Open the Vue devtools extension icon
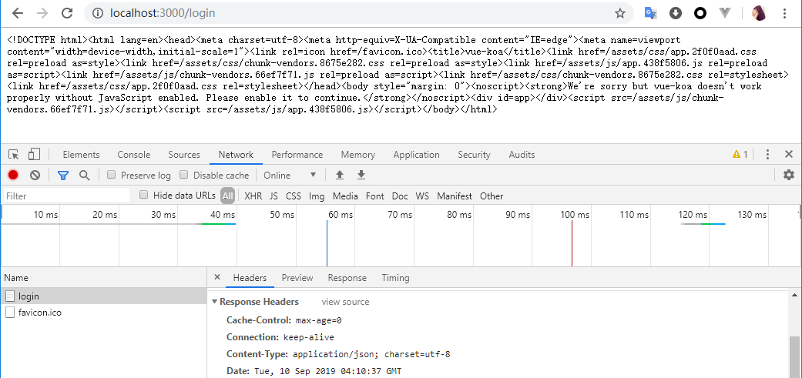The height and width of the screenshot is (378, 802). pos(725,13)
